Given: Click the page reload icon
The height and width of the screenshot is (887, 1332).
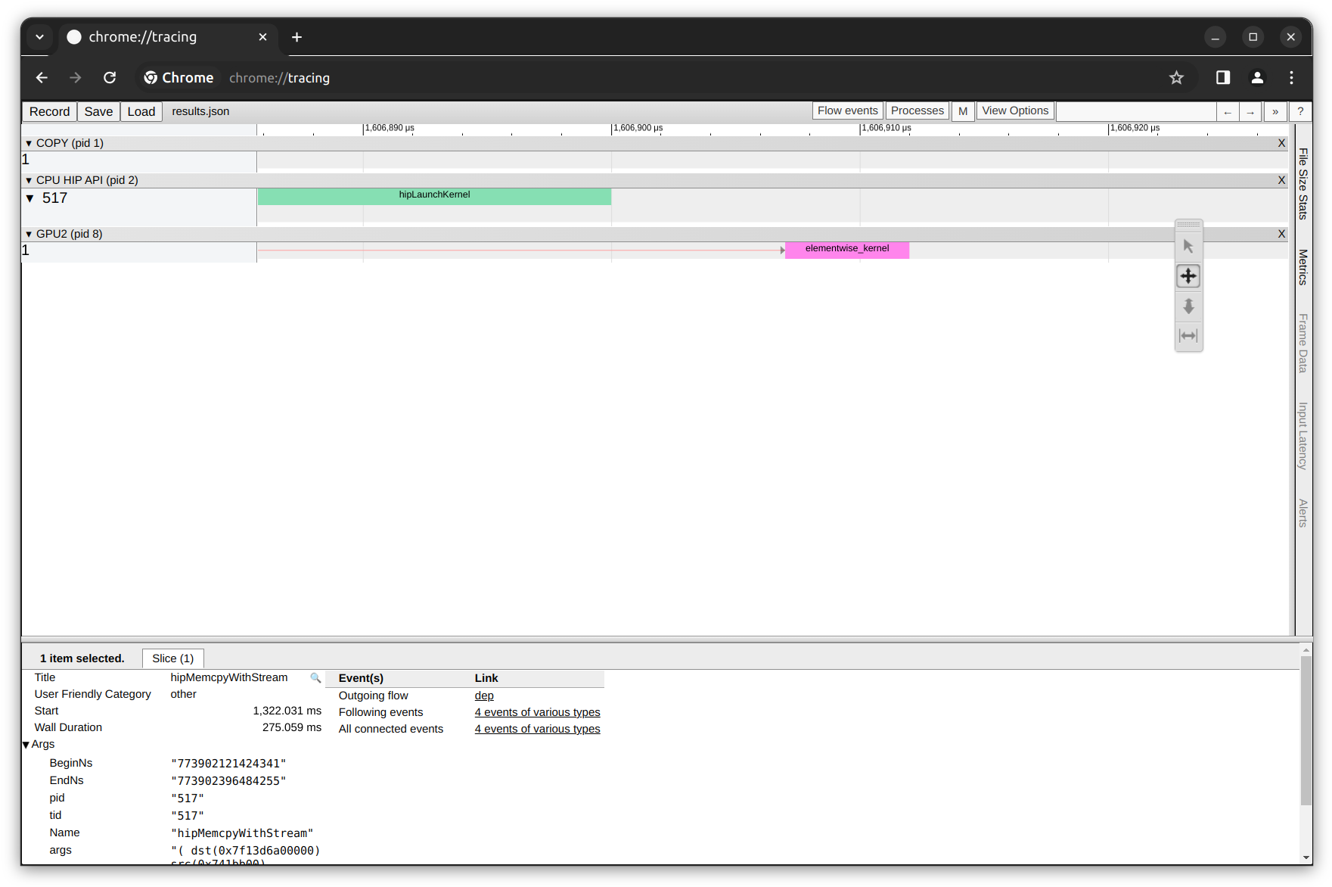Looking at the screenshot, I should coord(110,77).
